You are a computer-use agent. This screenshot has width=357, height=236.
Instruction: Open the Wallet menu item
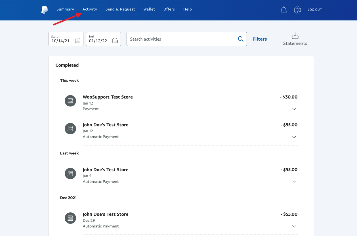(149, 9)
